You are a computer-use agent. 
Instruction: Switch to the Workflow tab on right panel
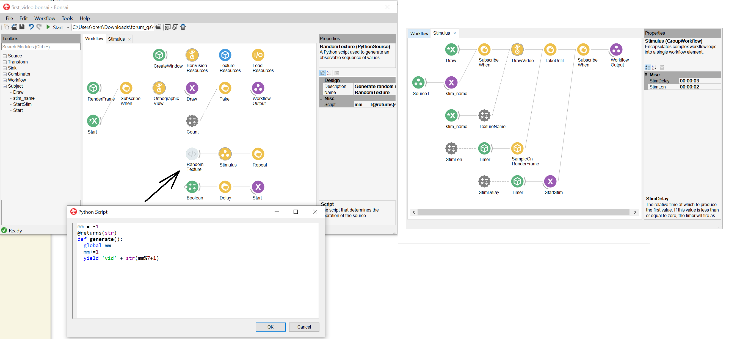(x=419, y=33)
